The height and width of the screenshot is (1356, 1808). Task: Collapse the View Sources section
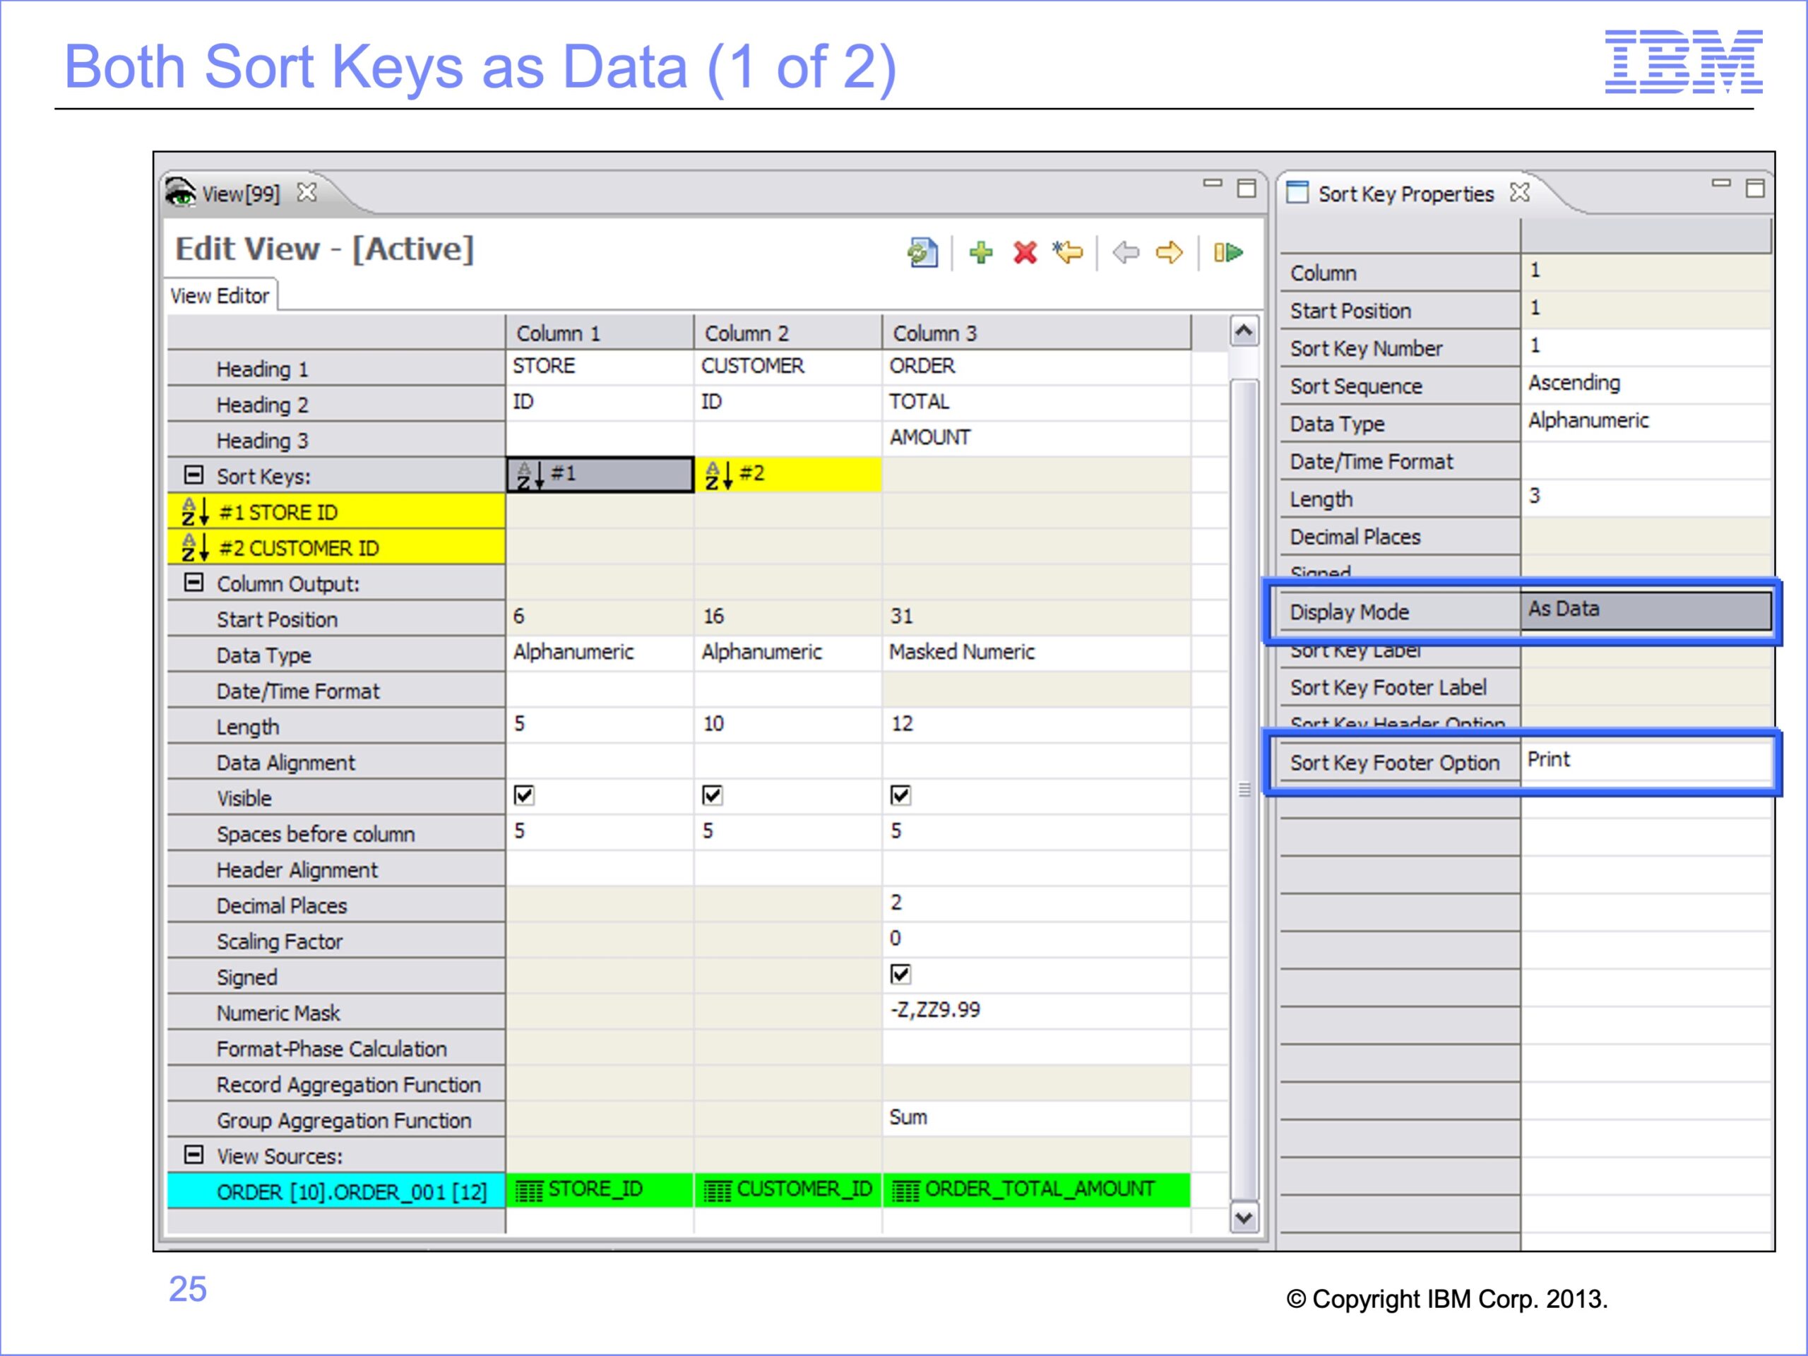[194, 1155]
